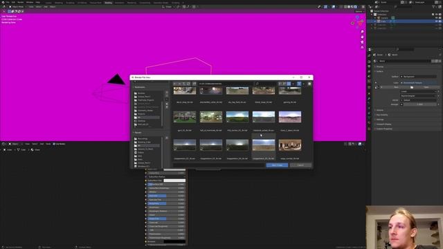Select the pink-sky kiara dawn HDR thumbnail
This screenshot has width=443, height=249.
pos(290,117)
